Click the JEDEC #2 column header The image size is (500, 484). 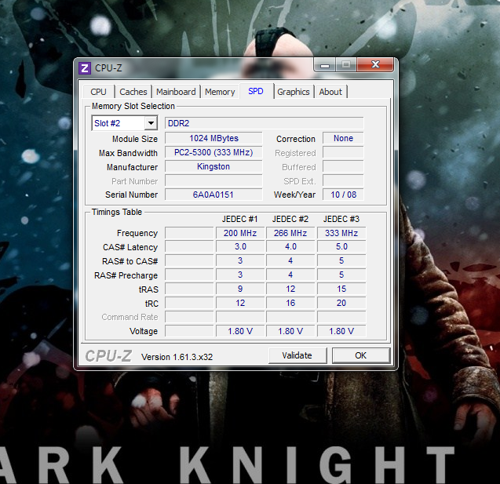(290, 219)
